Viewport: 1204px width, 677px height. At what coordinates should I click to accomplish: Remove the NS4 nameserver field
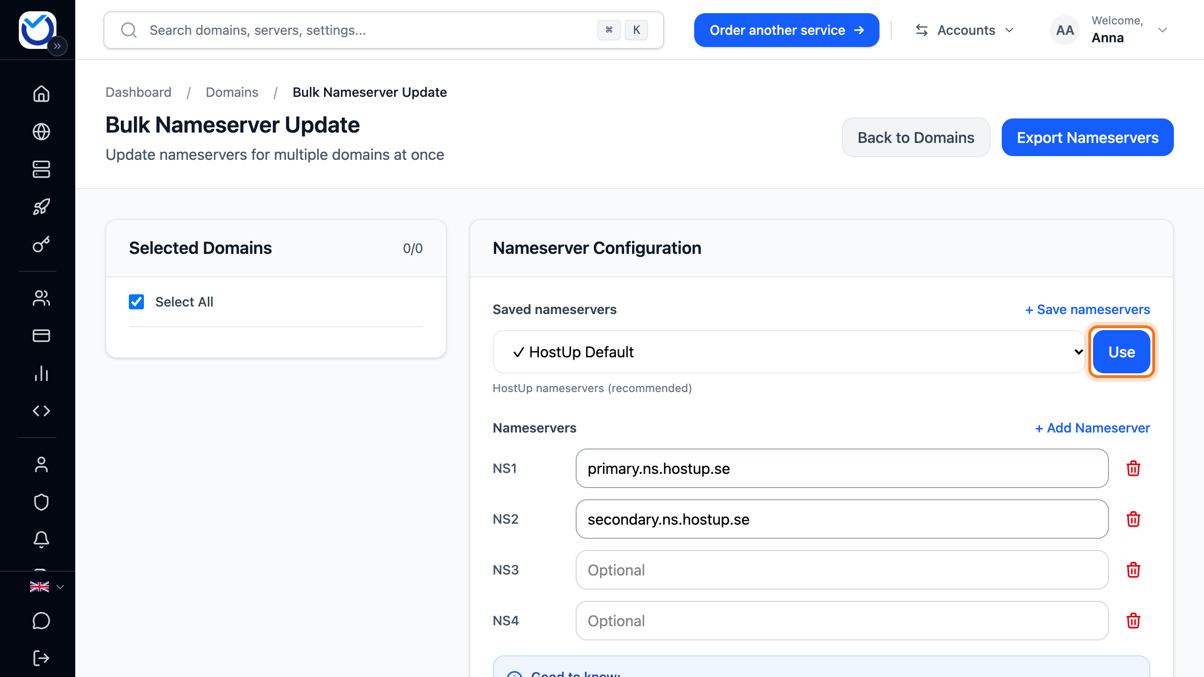(1133, 621)
